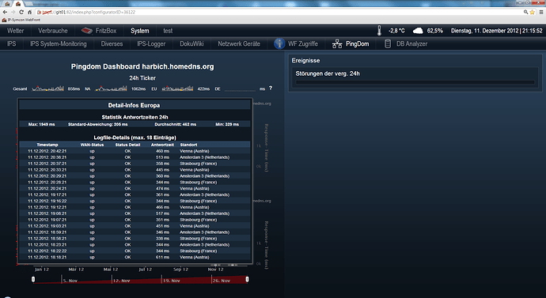
Task: Switch to the Wetter tab
Action: tap(16, 31)
